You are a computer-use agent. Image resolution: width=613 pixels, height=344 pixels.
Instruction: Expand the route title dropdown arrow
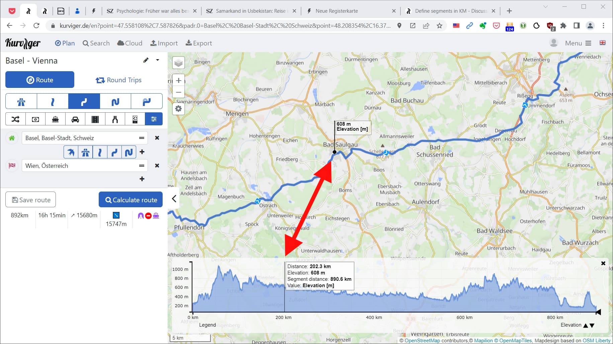click(x=158, y=60)
